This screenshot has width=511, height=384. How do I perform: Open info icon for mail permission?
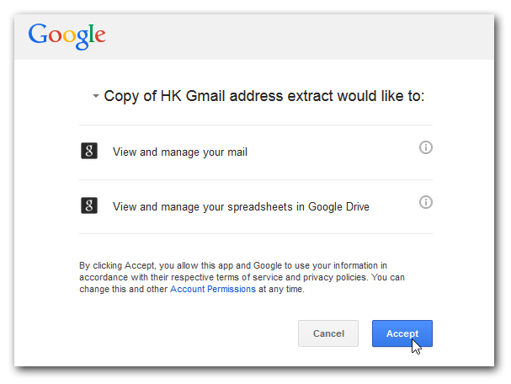pos(426,147)
